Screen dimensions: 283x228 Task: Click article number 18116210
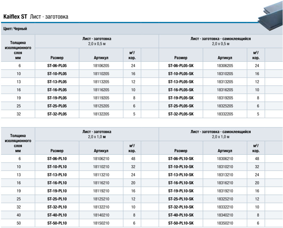click(x=101, y=183)
